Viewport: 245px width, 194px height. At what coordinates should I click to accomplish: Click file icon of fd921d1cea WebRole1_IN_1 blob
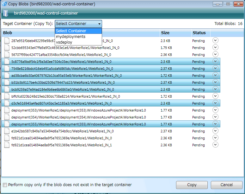[x=7, y=145]
